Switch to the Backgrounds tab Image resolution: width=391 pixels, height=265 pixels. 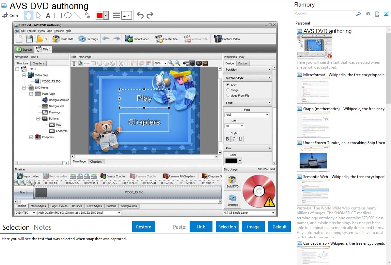point(129,206)
